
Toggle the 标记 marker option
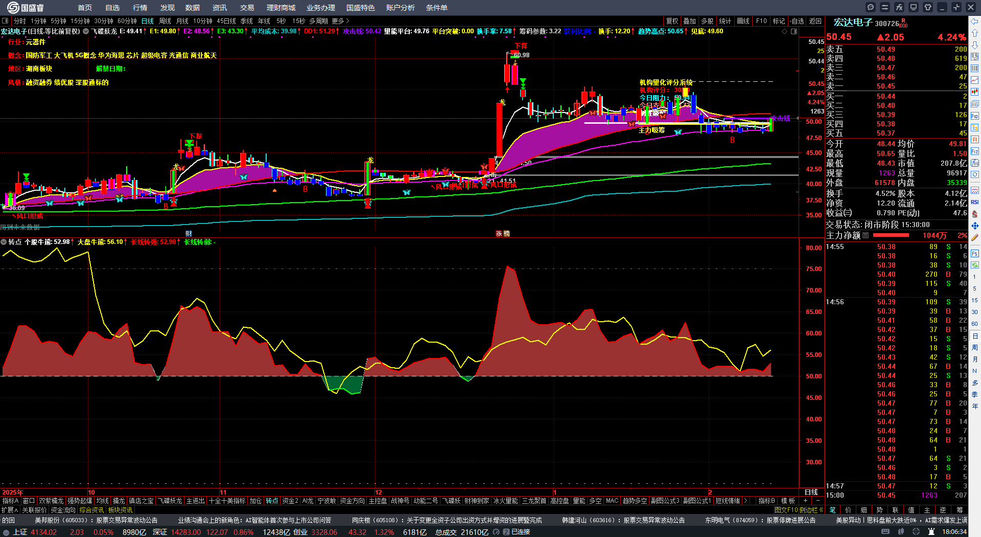tap(779, 21)
